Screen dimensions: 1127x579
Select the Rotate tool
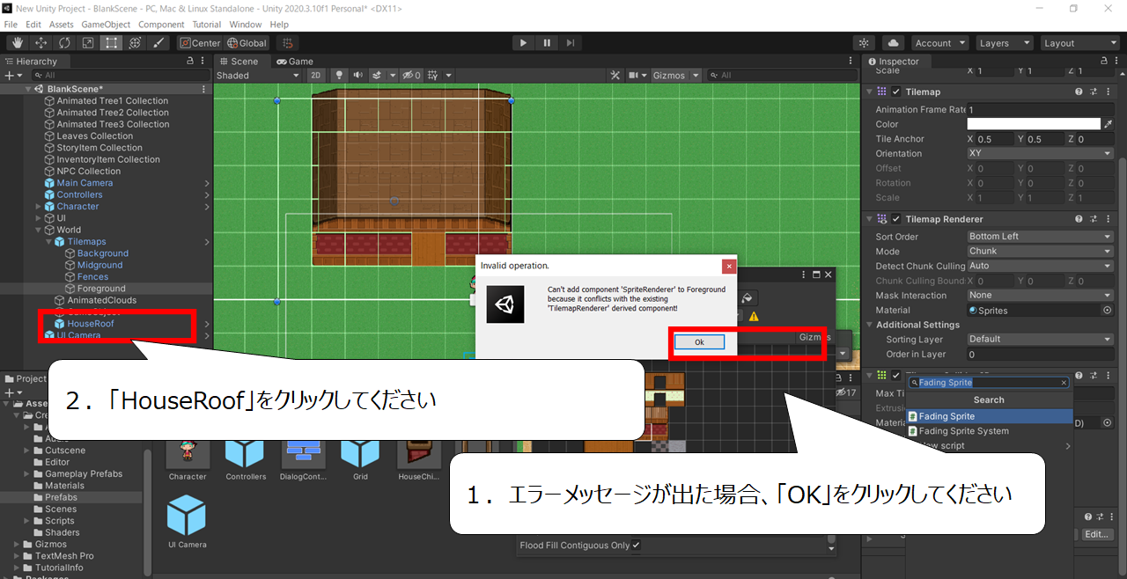coord(64,42)
